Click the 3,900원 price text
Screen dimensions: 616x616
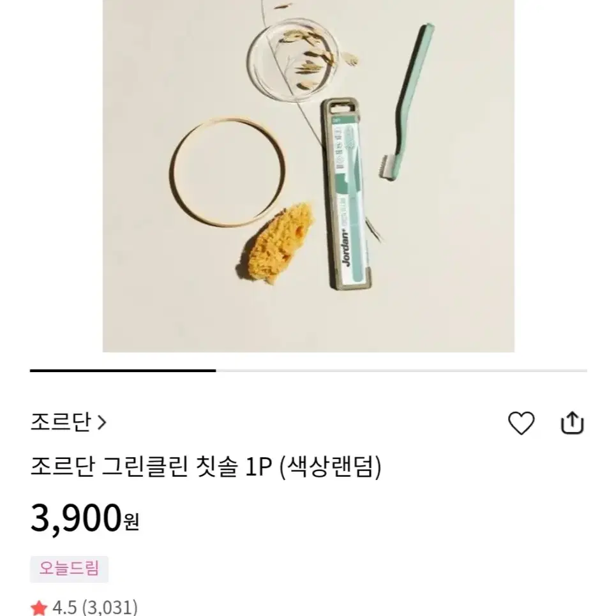point(85,518)
